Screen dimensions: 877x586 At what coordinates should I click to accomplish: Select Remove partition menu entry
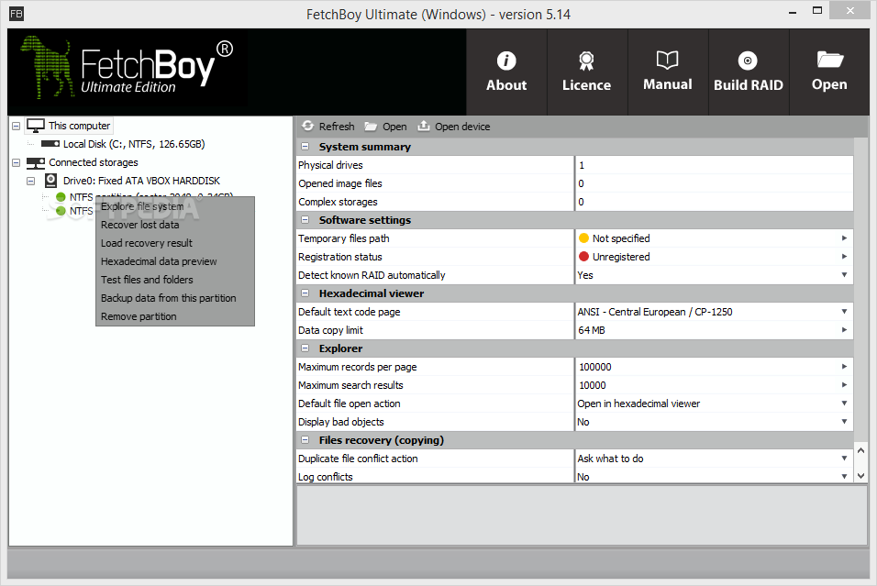click(175, 316)
